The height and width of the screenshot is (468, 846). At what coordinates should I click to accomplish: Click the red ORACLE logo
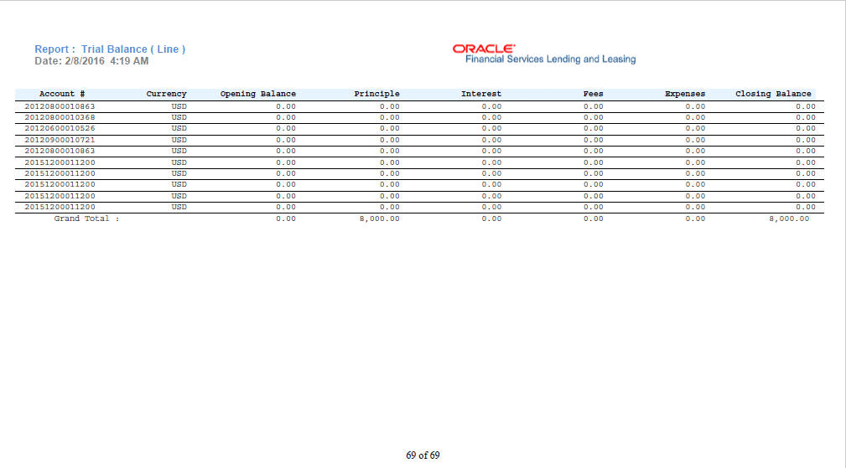pyautogui.click(x=484, y=49)
